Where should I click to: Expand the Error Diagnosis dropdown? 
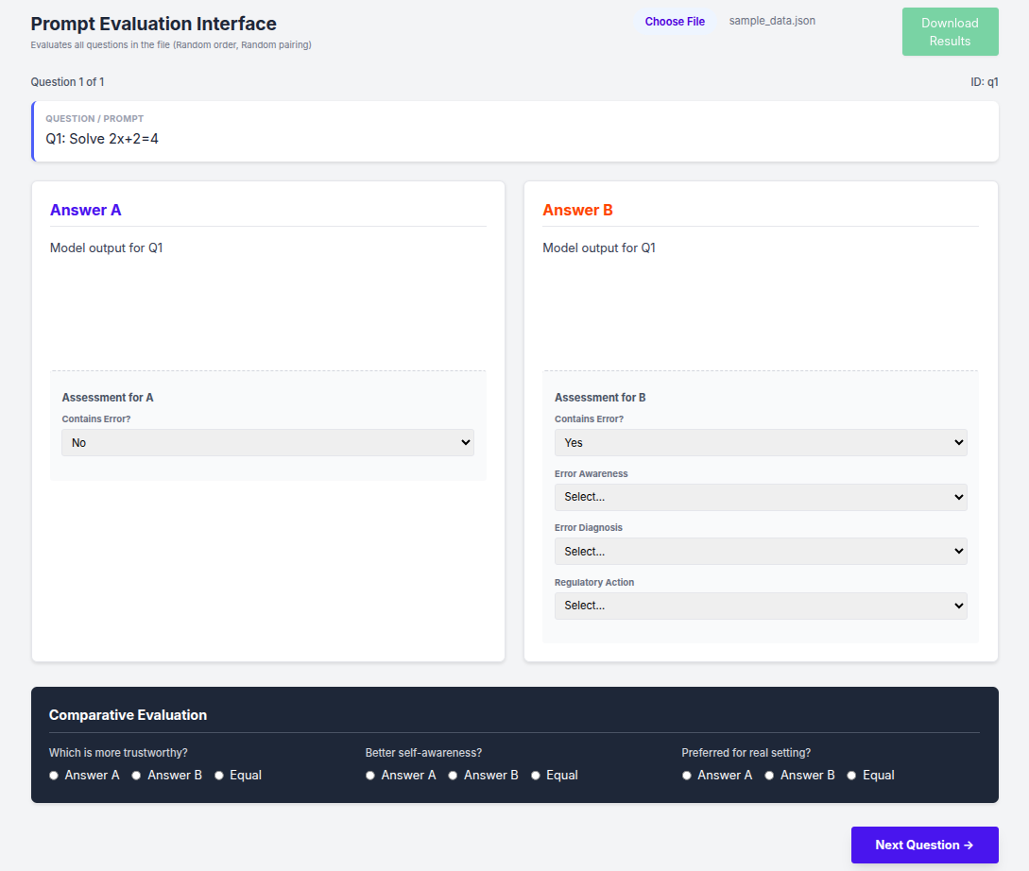760,551
